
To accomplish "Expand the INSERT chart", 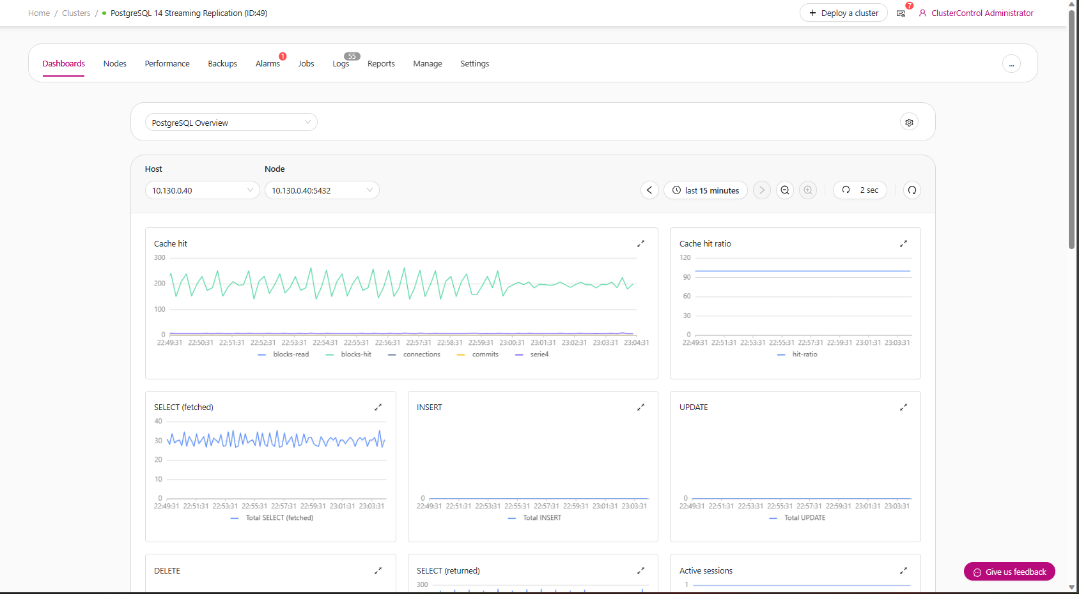I will pos(640,407).
